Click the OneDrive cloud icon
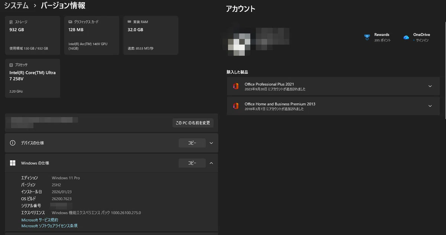The height and width of the screenshot is (235, 446). tap(406, 37)
